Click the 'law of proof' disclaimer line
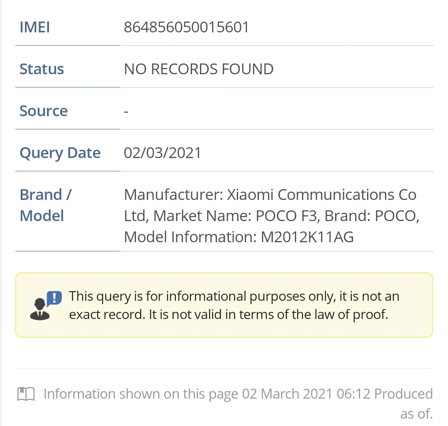Screen dimensions: 448x426 pyautogui.click(x=228, y=314)
